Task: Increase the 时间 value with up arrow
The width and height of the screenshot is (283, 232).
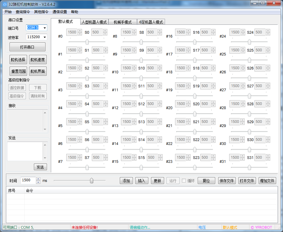Action: click(x=38, y=179)
